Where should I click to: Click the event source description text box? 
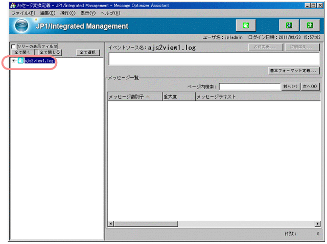coord(214,59)
